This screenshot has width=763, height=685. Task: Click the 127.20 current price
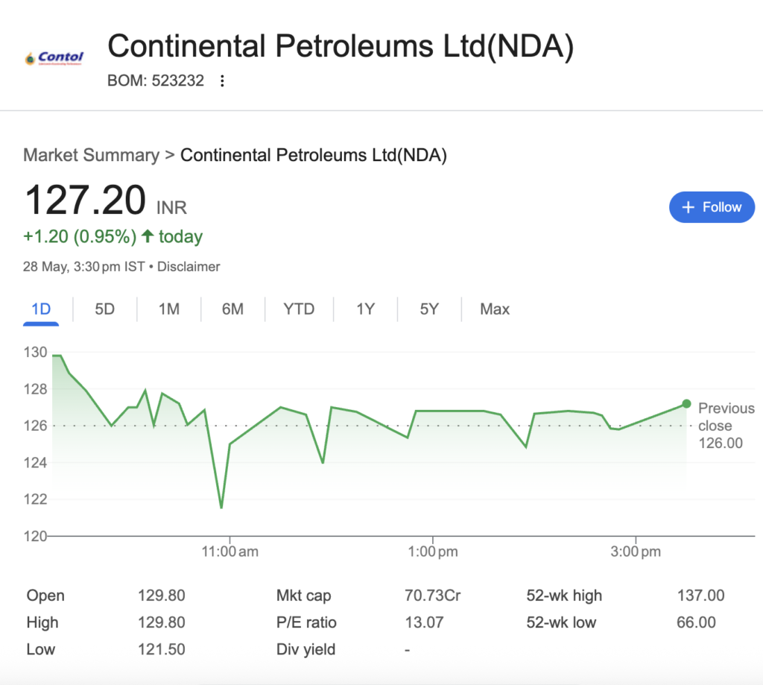pyautogui.click(x=85, y=200)
